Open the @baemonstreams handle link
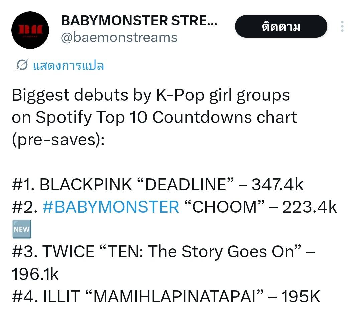The width and height of the screenshot is (361, 324). [119, 37]
